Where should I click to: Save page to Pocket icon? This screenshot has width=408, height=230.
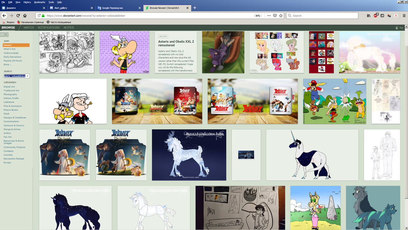pos(275,15)
